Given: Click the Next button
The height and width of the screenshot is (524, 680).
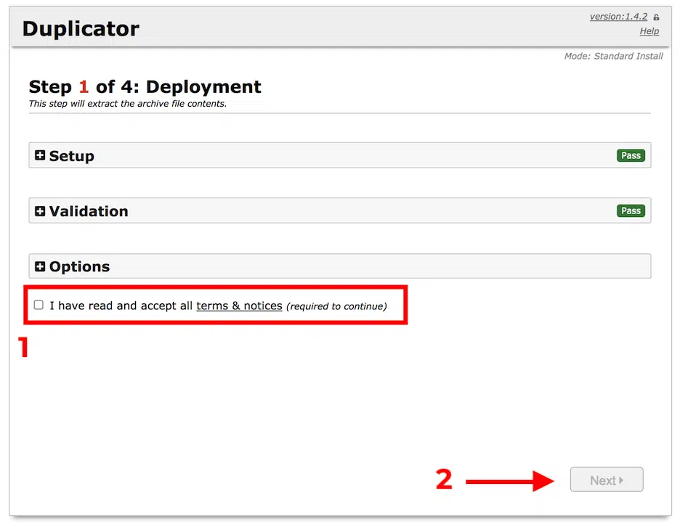Looking at the screenshot, I should coord(607,480).
